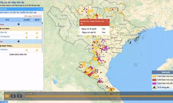Click flash flood warning icon for Trường Sơn
The image size is (173, 103).
(27, 37)
